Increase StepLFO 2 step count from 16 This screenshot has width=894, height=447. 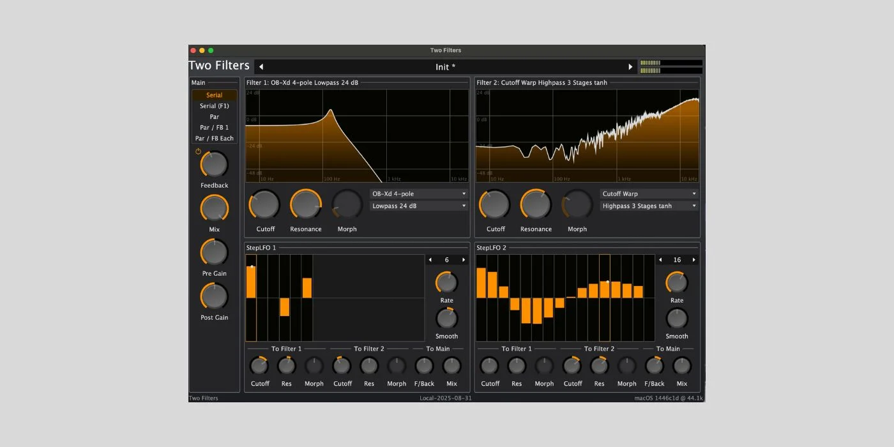point(694,260)
